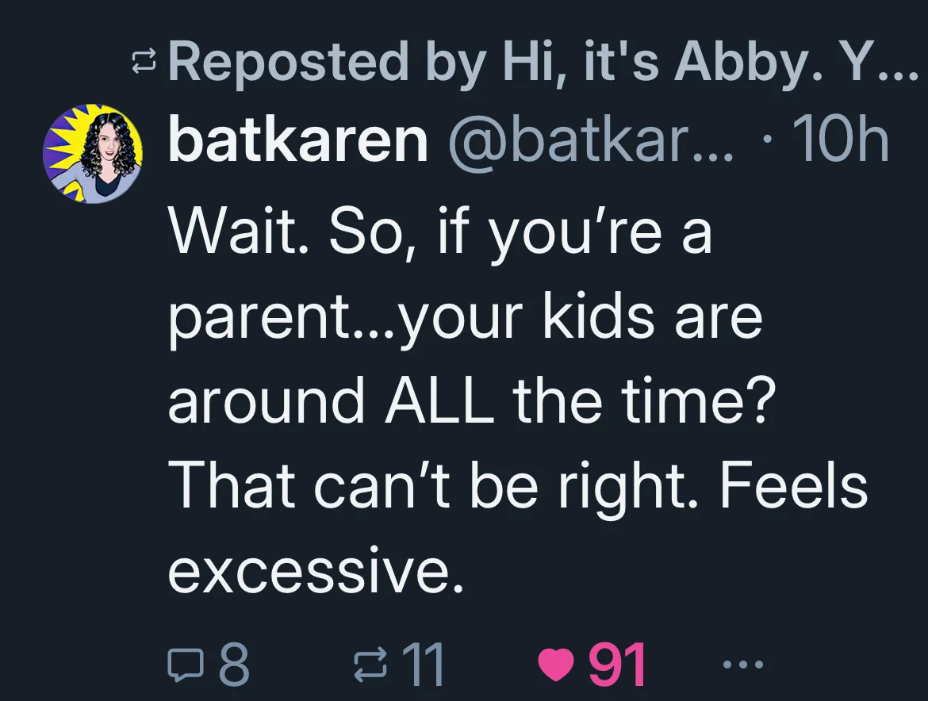The height and width of the screenshot is (701, 928).
Task: Click the like count number 91
Action: 616,665
